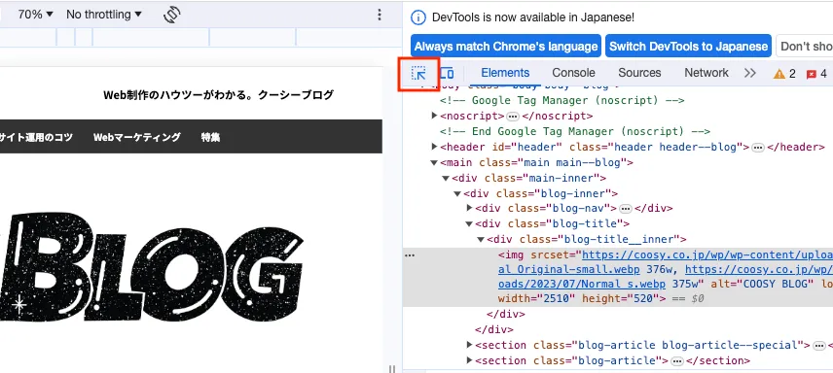Collapse the div blog-title__inner node
The width and height of the screenshot is (833, 373).
click(x=481, y=239)
